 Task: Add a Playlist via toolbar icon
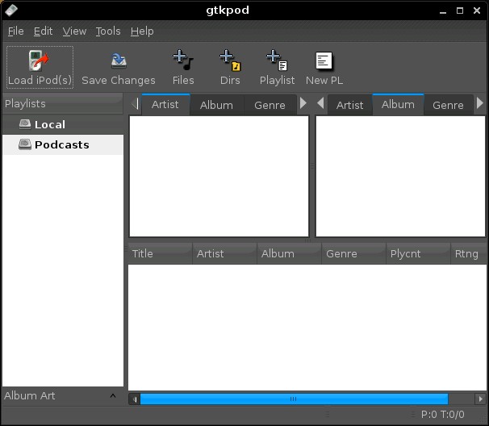point(277,61)
